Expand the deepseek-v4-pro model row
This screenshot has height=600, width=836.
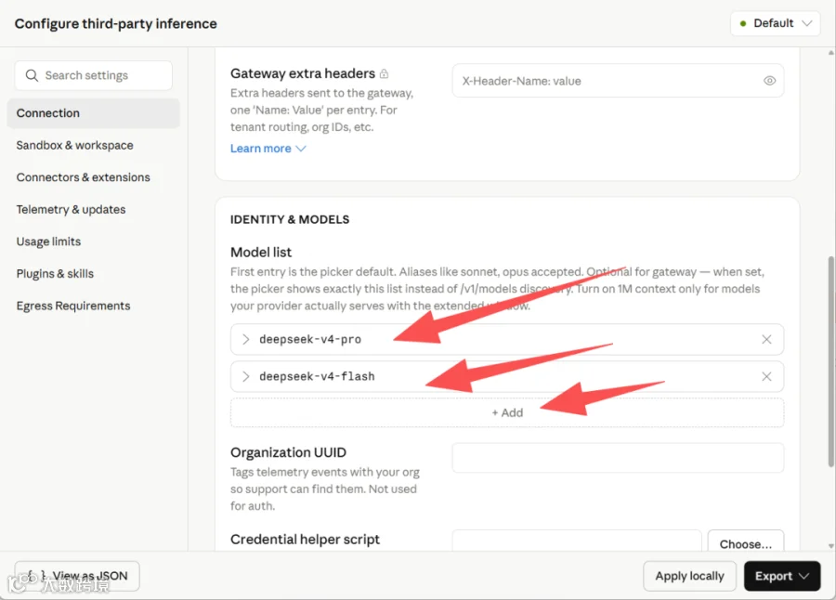(246, 339)
